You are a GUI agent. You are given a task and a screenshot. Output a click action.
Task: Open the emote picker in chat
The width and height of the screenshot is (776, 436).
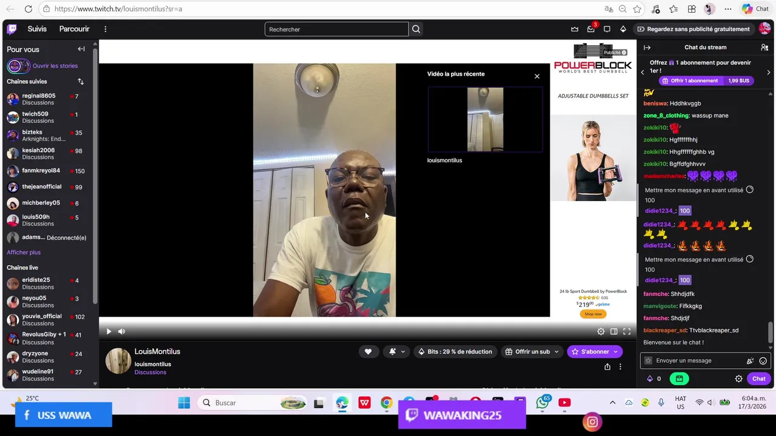[x=763, y=361]
